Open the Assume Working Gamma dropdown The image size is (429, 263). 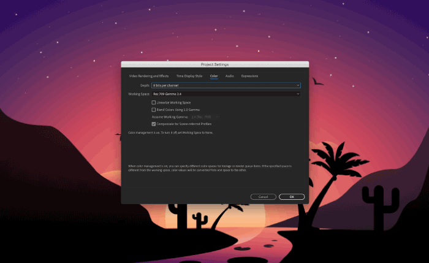pos(205,117)
